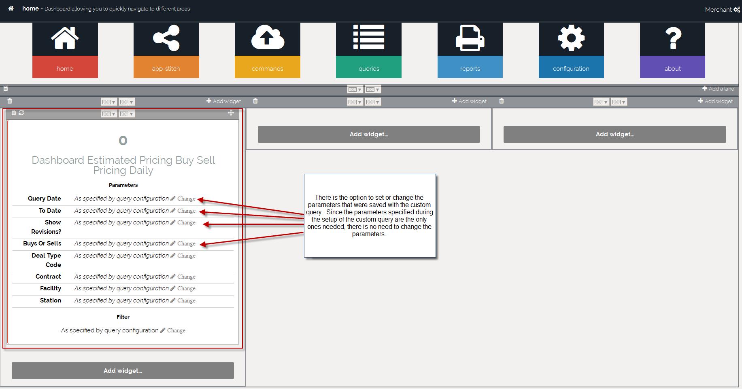Click the refresh icon on the pricing widget

[21, 113]
